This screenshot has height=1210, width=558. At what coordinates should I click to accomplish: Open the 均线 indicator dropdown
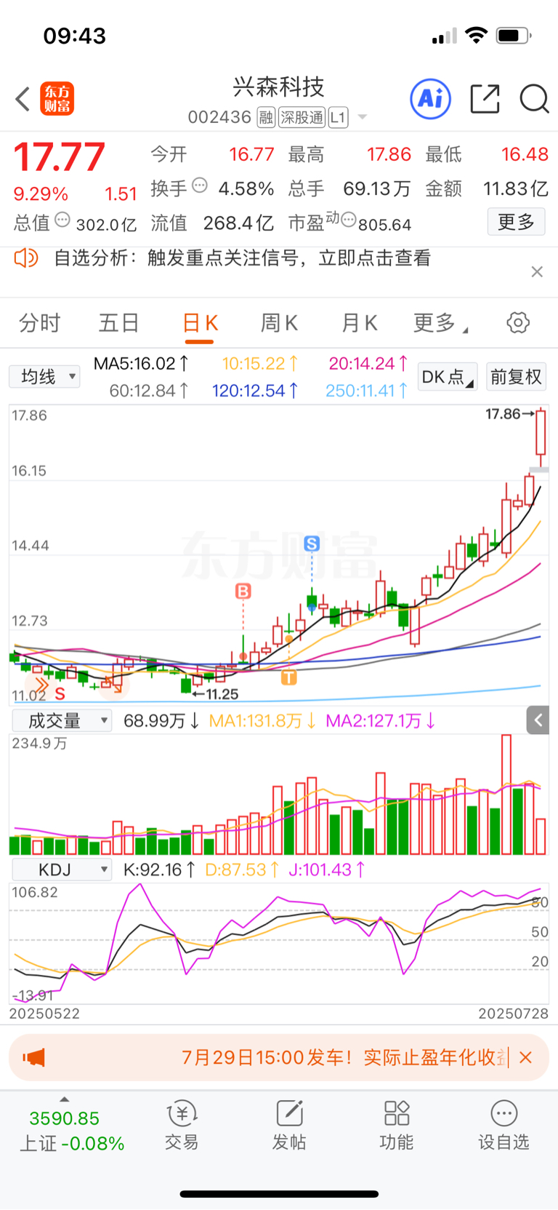click(x=44, y=377)
